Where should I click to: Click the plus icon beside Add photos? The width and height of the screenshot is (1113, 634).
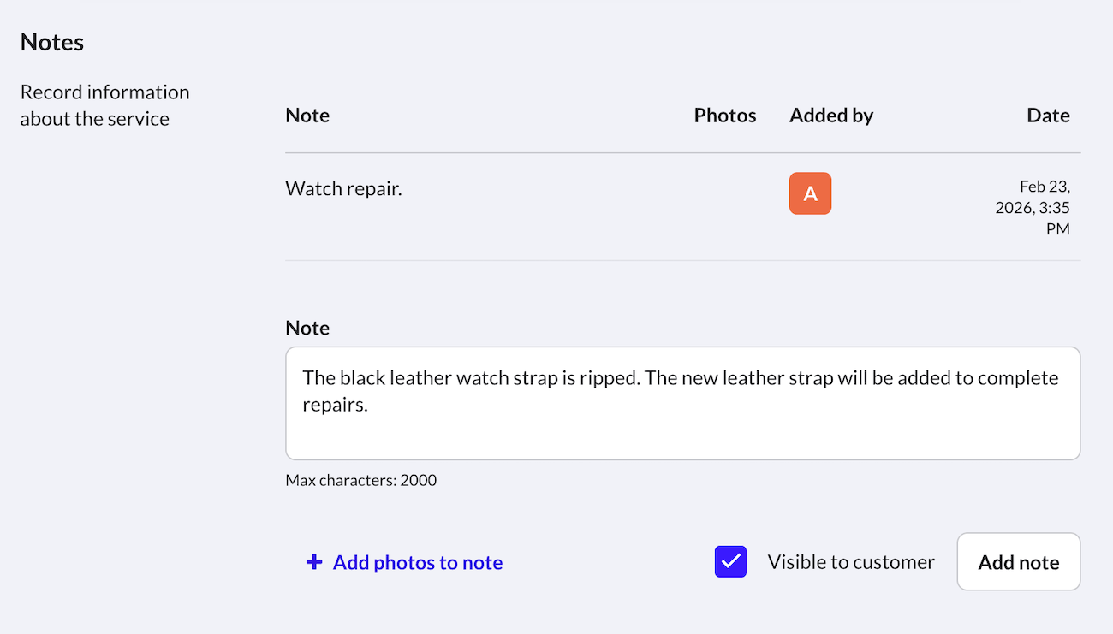314,562
